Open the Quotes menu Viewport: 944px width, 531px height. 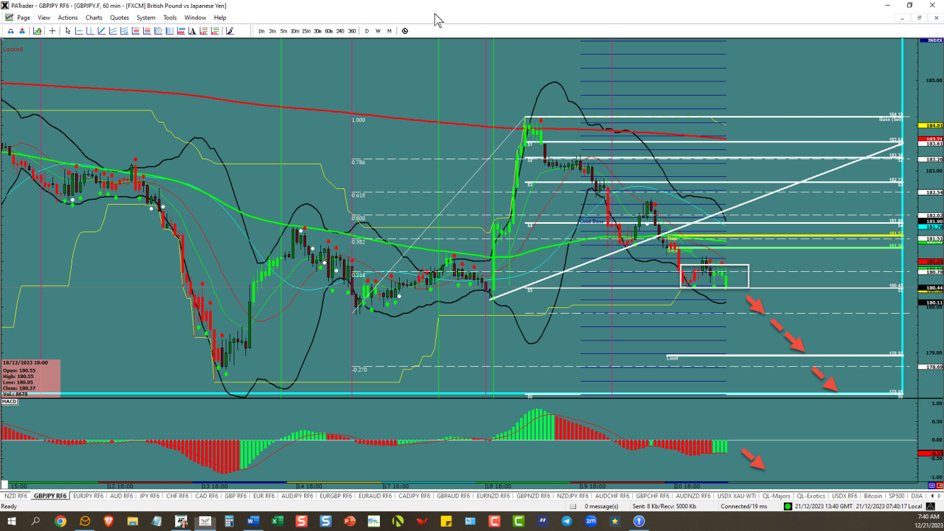click(x=120, y=18)
